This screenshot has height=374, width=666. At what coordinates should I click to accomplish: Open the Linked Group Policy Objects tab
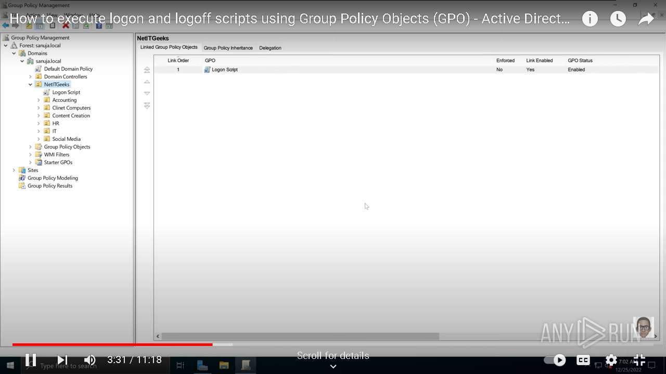169,47
